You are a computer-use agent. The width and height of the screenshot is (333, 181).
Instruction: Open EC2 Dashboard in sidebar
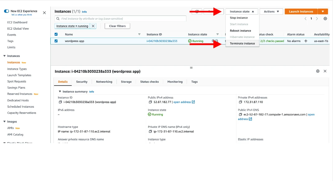coord(17,22)
